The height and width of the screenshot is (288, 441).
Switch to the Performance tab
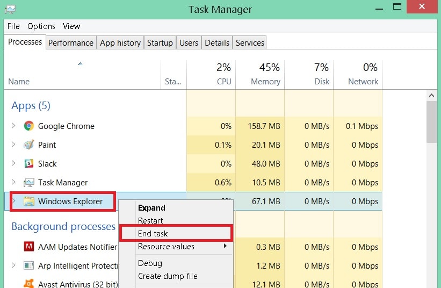(71, 43)
